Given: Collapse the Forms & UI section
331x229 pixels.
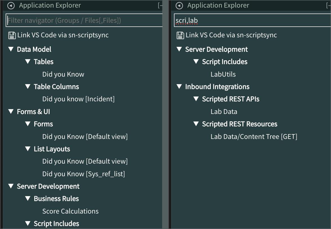Looking at the screenshot, I should (11, 111).
